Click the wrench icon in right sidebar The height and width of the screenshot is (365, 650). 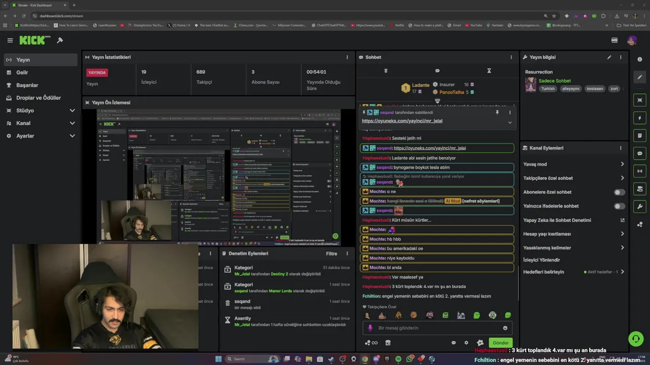coord(640,206)
